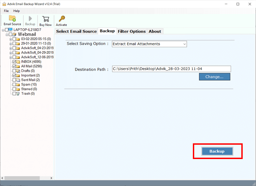This screenshot has width=256, height=186.
Task: Expand the AdvikSoft_04-29-2019 folder node
Action: pyautogui.click(x=11, y=53)
